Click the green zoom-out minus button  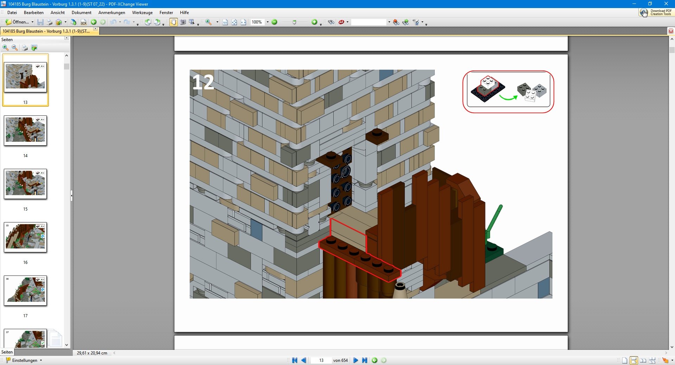pyautogui.click(x=275, y=22)
